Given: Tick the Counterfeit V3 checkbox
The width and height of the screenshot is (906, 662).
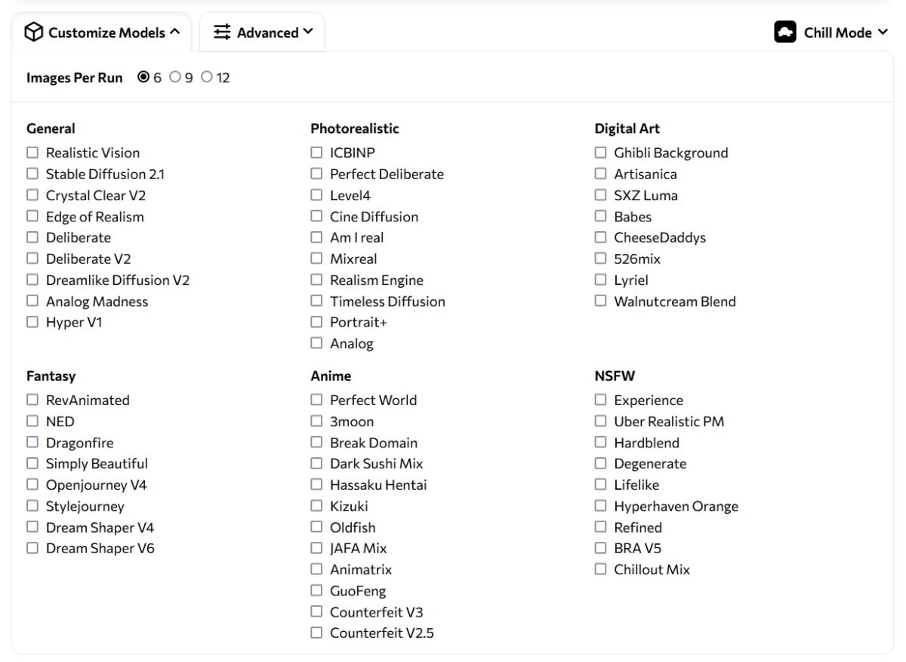Looking at the screenshot, I should pyautogui.click(x=316, y=612).
